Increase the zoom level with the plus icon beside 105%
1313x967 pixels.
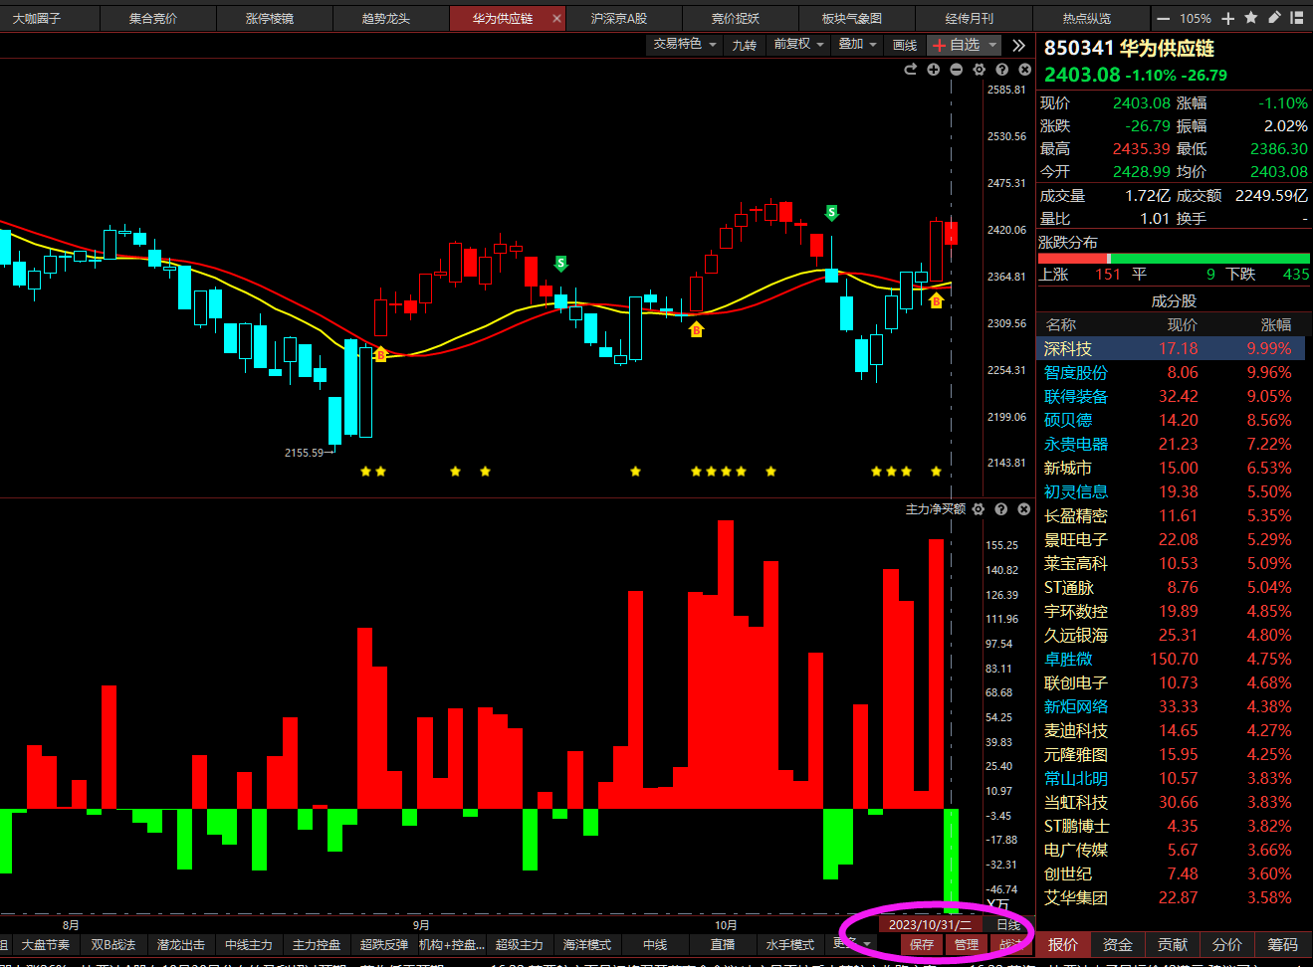[x=1227, y=18]
